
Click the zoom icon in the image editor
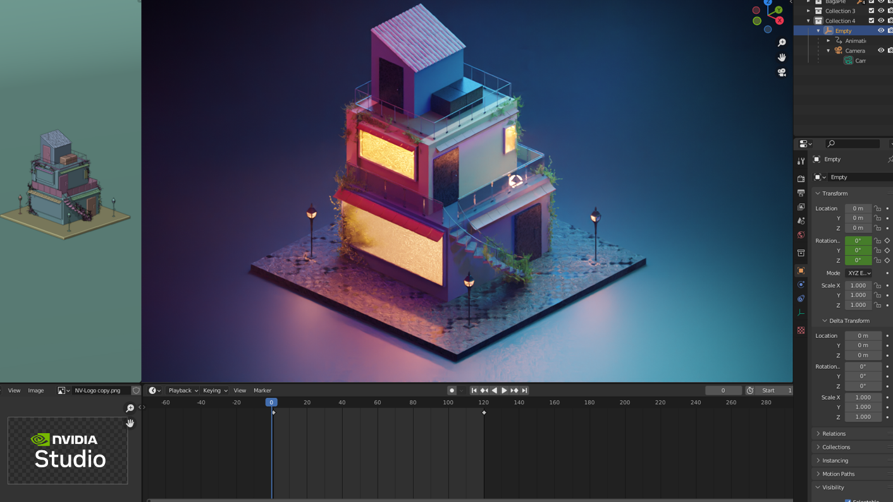130,408
